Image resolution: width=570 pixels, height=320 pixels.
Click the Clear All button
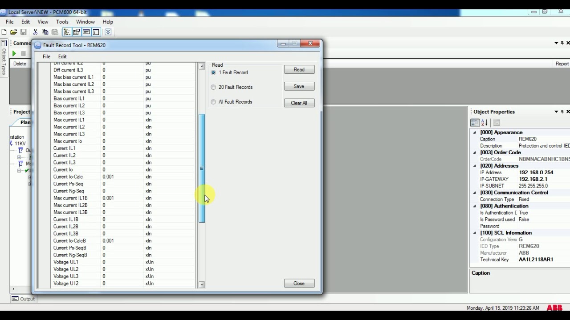click(x=299, y=103)
